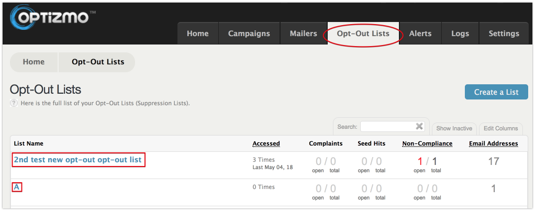Open the Home tab
Viewport: 535px width, 211px height.
click(x=197, y=34)
